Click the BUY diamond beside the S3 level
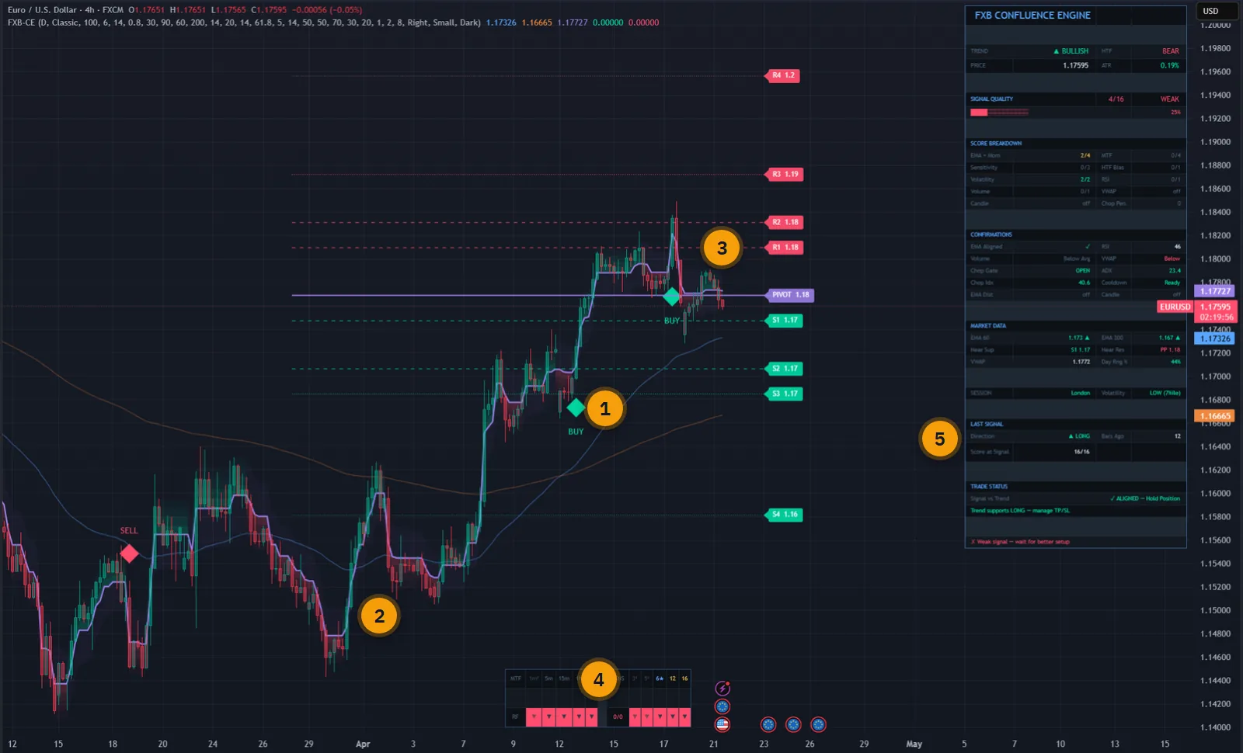This screenshot has height=753, width=1243. [576, 407]
